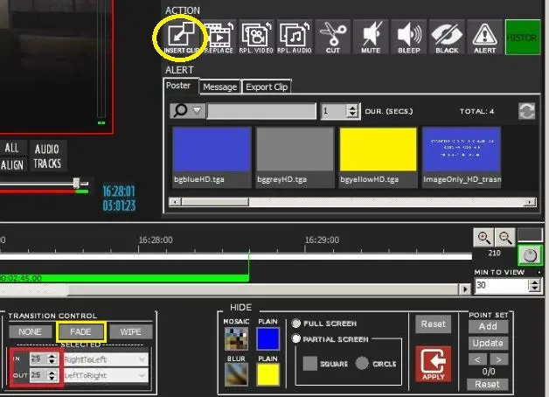Open the search filter dropdown arrow
Image resolution: width=549 pixels, height=397 pixels.
click(x=197, y=111)
